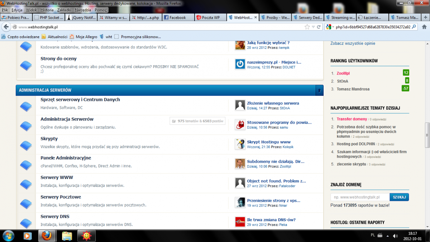Click the PL language indicator in tray
The height and width of the screenshot is (242, 430).
373,235
